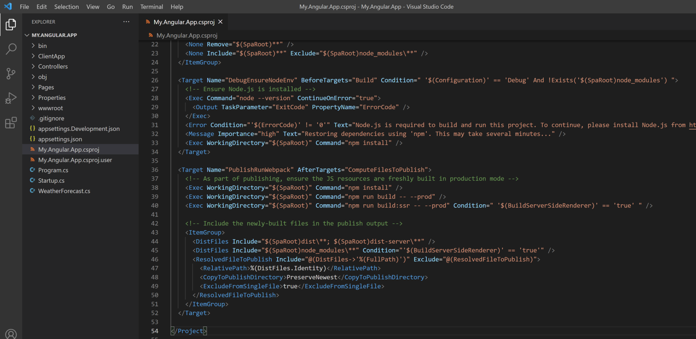Open the Accounts icon
The height and width of the screenshot is (339, 696).
pyautogui.click(x=11, y=334)
